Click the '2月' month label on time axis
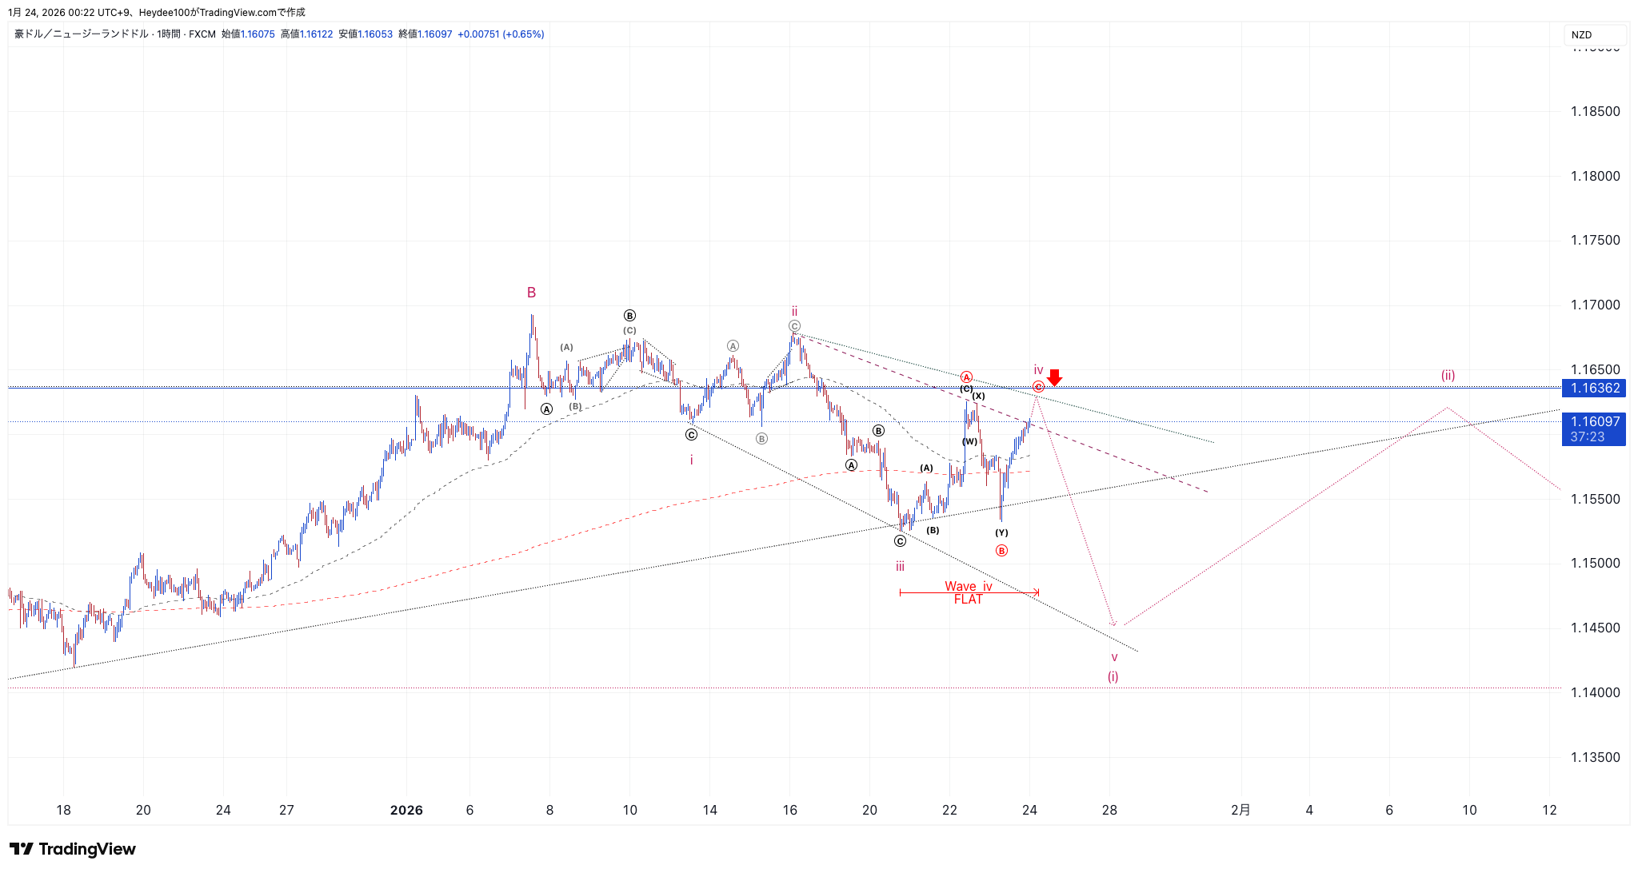 pos(1240,810)
